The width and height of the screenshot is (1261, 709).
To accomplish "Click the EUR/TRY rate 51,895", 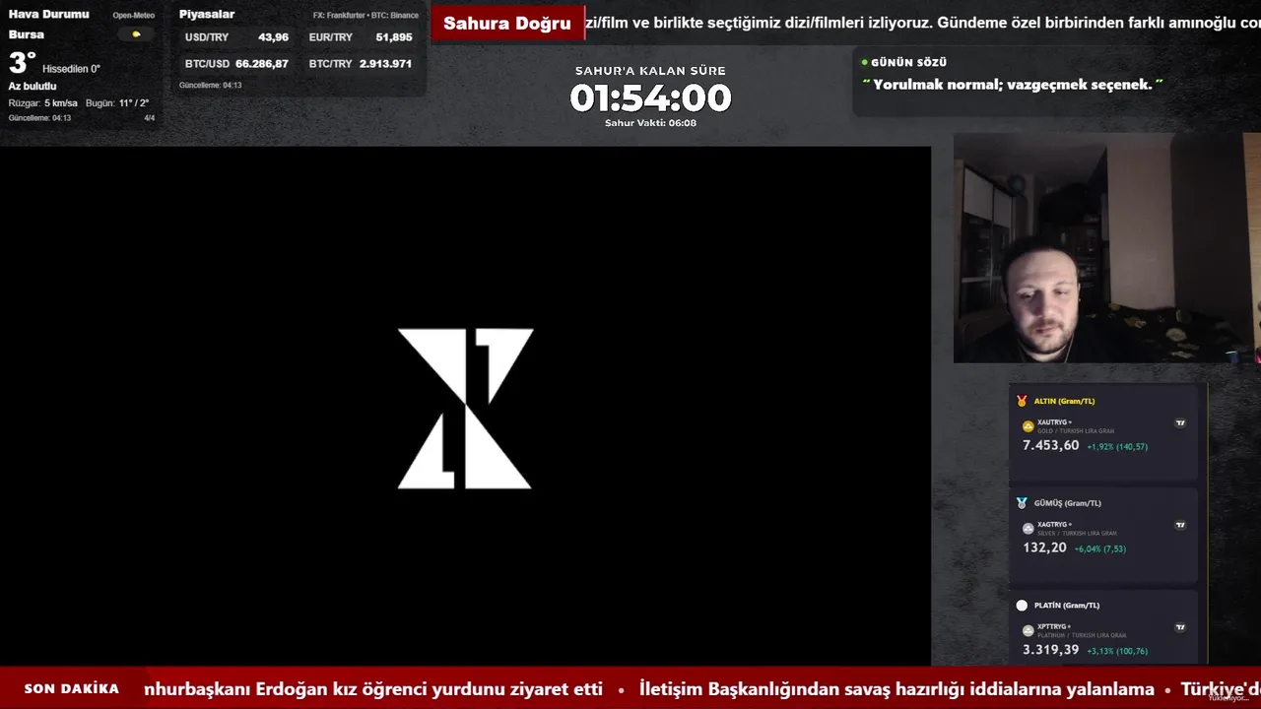I will pyautogui.click(x=394, y=37).
